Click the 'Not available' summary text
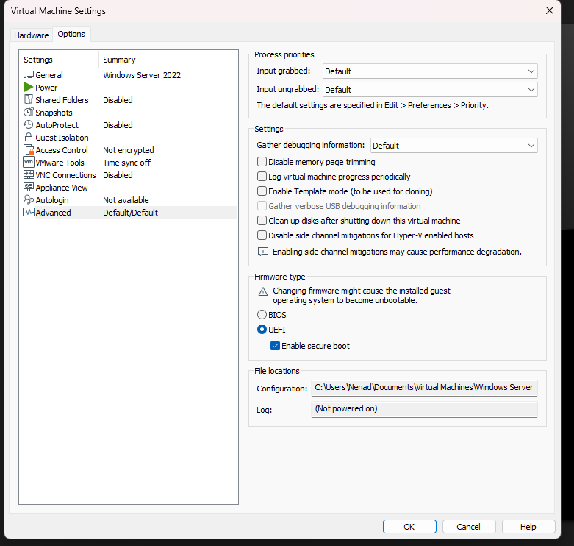The image size is (574, 546). (x=126, y=200)
